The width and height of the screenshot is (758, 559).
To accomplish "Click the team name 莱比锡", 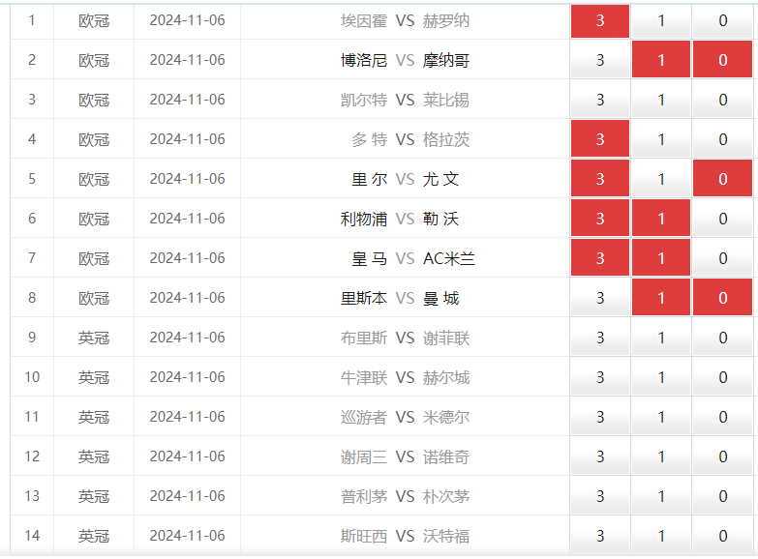I will point(446,100).
